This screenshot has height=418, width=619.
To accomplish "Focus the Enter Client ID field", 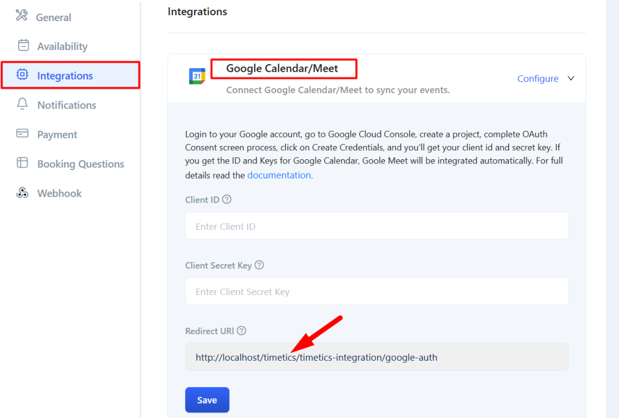I will [x=377, y=226].
